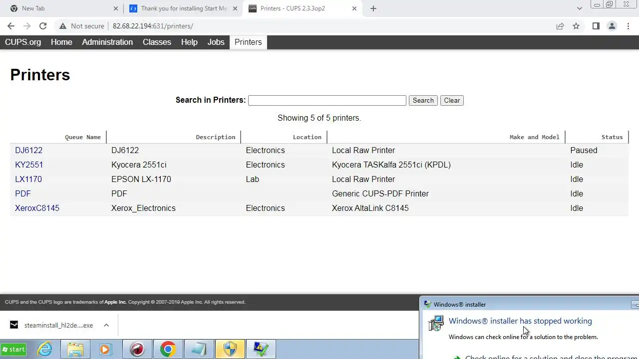639x359 pixels.
Task: Open the Windows installer error taskbar item
Action: coord(261,350)
